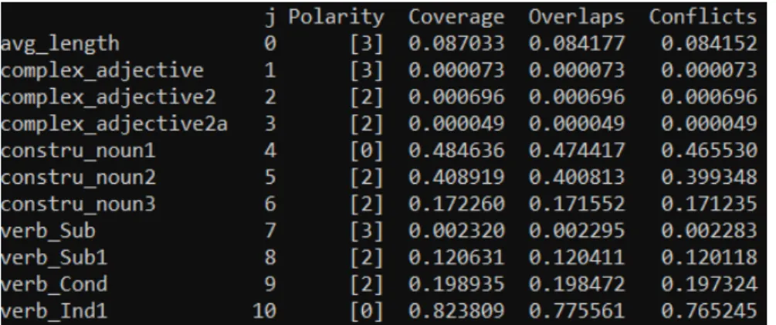
Task: Click the Polarity column header
Action: coord(336,17)
